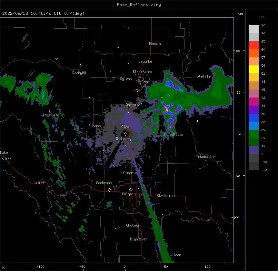This screenshot has height=271, width=278.
Task: Click the asterisk marker above Limestone label
Action: 49,111
